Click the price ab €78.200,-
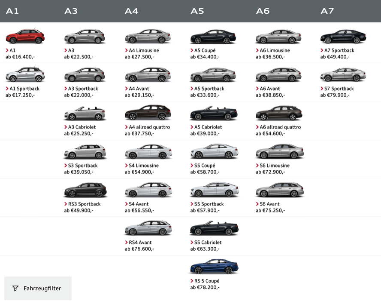This screenshot has height=301, width=381. coord(205,288)
